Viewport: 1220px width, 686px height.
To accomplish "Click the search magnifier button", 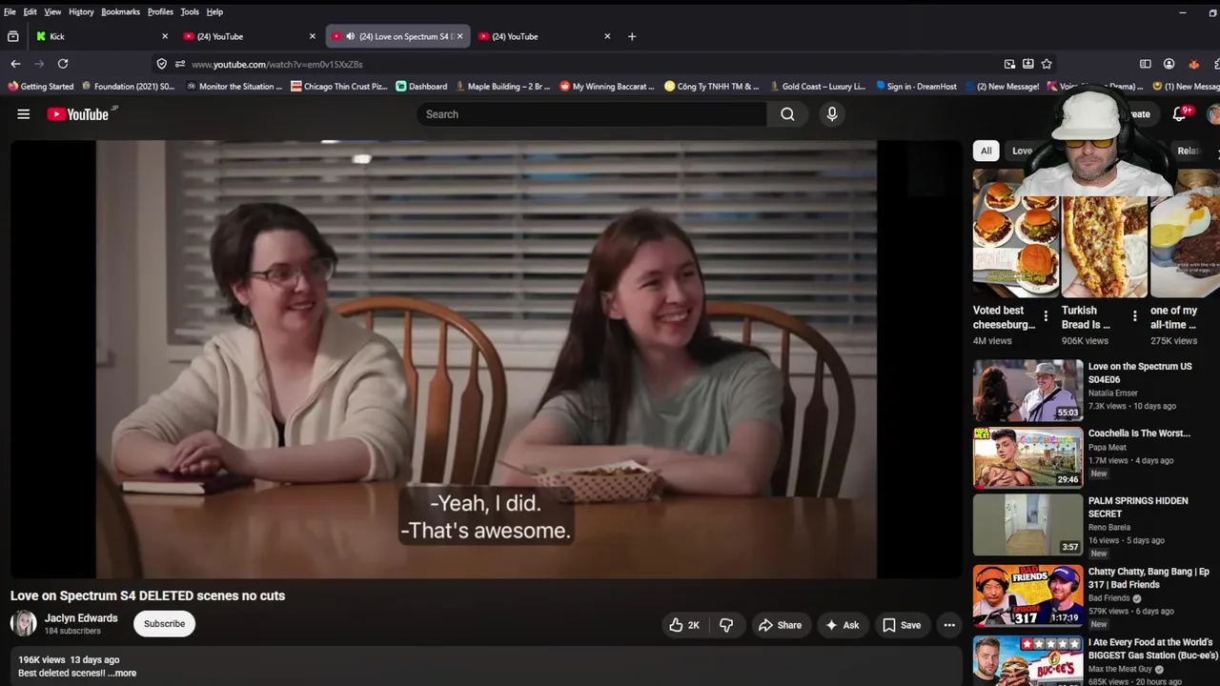I will click(x=787, y=114).
